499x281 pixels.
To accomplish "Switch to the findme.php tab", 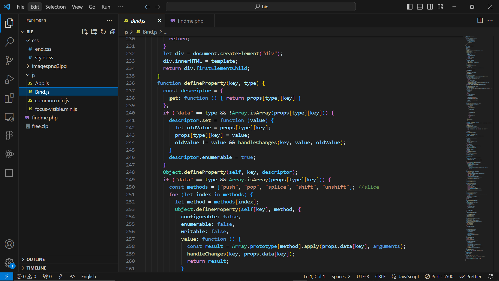I will (190, 21).
